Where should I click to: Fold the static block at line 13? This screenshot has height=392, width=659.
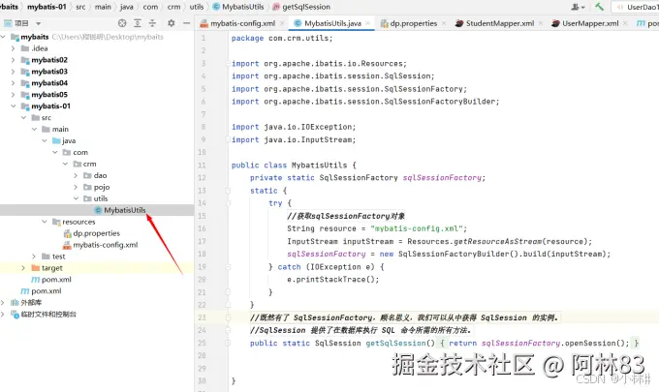tap(228, 191)
